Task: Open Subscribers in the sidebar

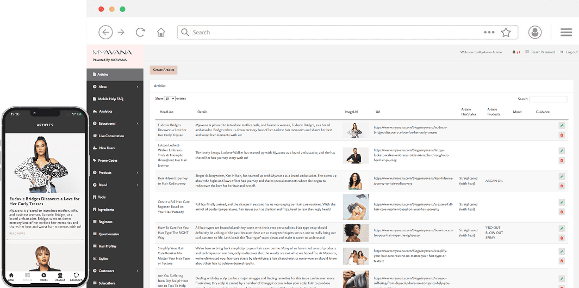Action: point(115,283)
